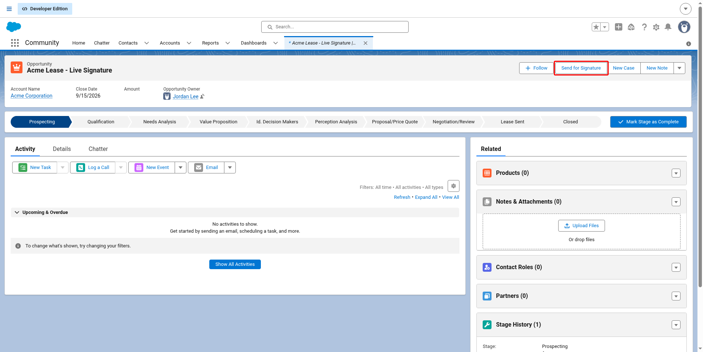
Task: Open more actions dropdown beside New Note
Action: coord(679,68)
